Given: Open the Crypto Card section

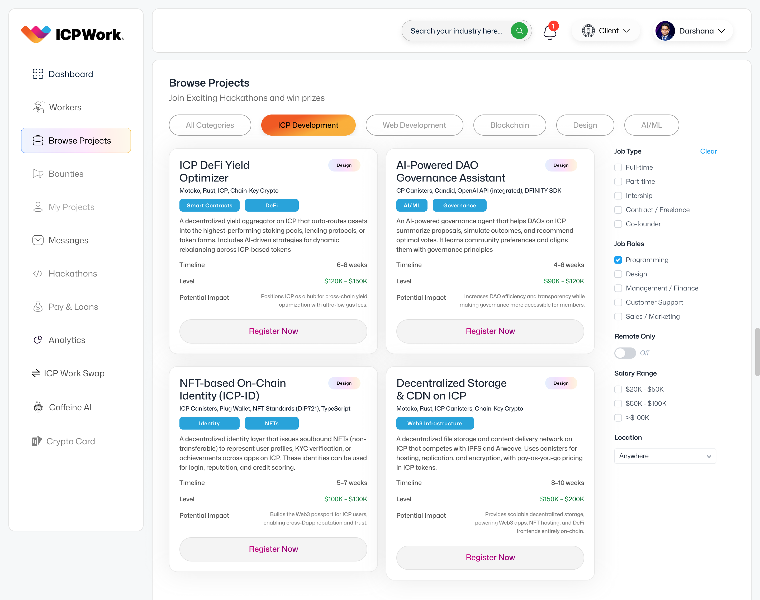Looking at the screenshot, I should [x=71, y=441].
